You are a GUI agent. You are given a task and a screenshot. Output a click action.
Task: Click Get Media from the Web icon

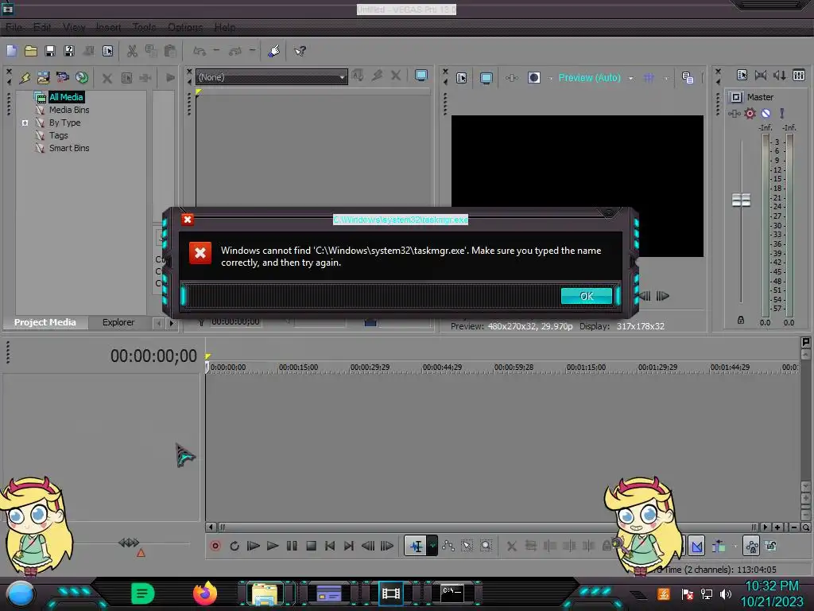pos(82,78)
